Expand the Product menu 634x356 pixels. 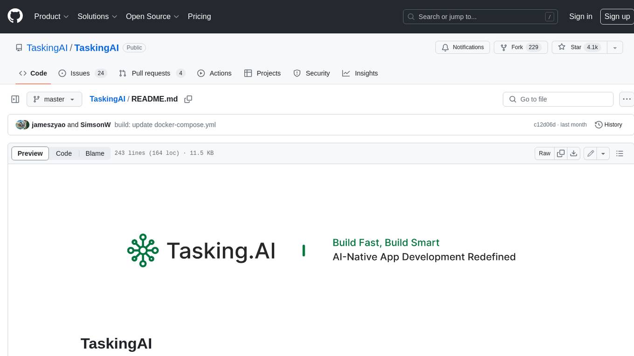click(x=51, y=16)
